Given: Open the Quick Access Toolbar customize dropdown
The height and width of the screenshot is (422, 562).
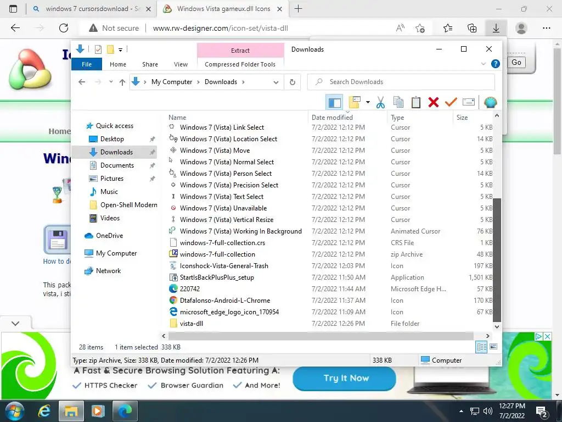Looking at the screenshot, I should [120, 50].
